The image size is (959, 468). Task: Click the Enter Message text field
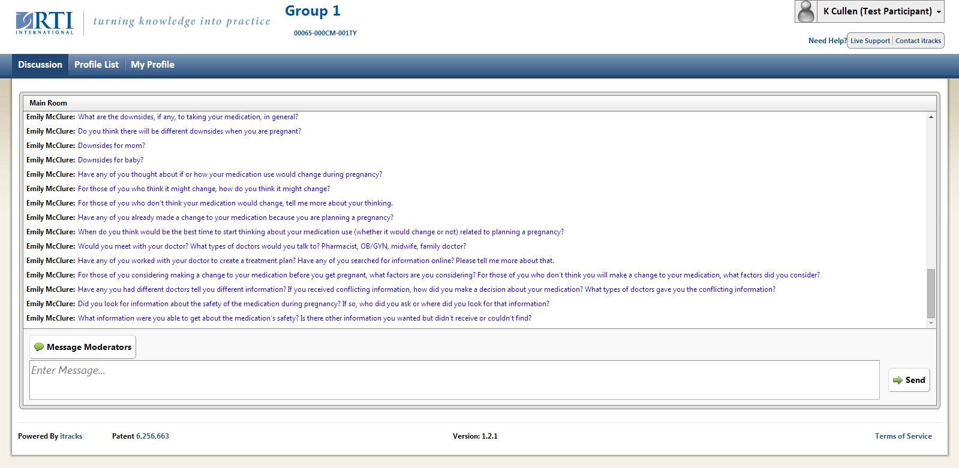455,380
